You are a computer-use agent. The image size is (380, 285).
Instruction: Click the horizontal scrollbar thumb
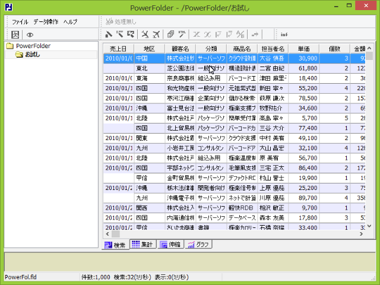tap(116, 234)
